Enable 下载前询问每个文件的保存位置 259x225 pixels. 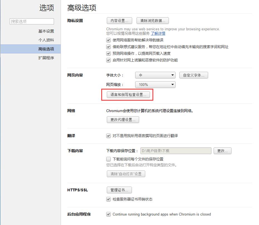point(108,159)
